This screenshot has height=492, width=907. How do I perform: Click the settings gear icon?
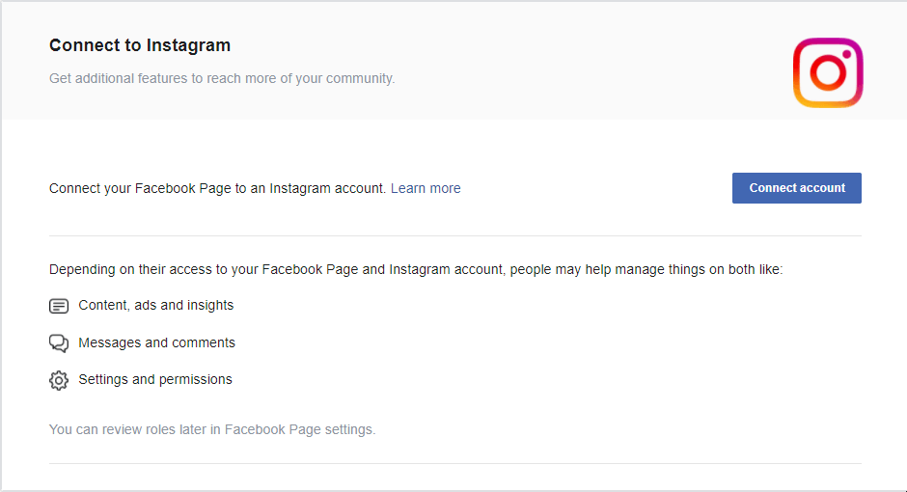[x=59, y=380]
